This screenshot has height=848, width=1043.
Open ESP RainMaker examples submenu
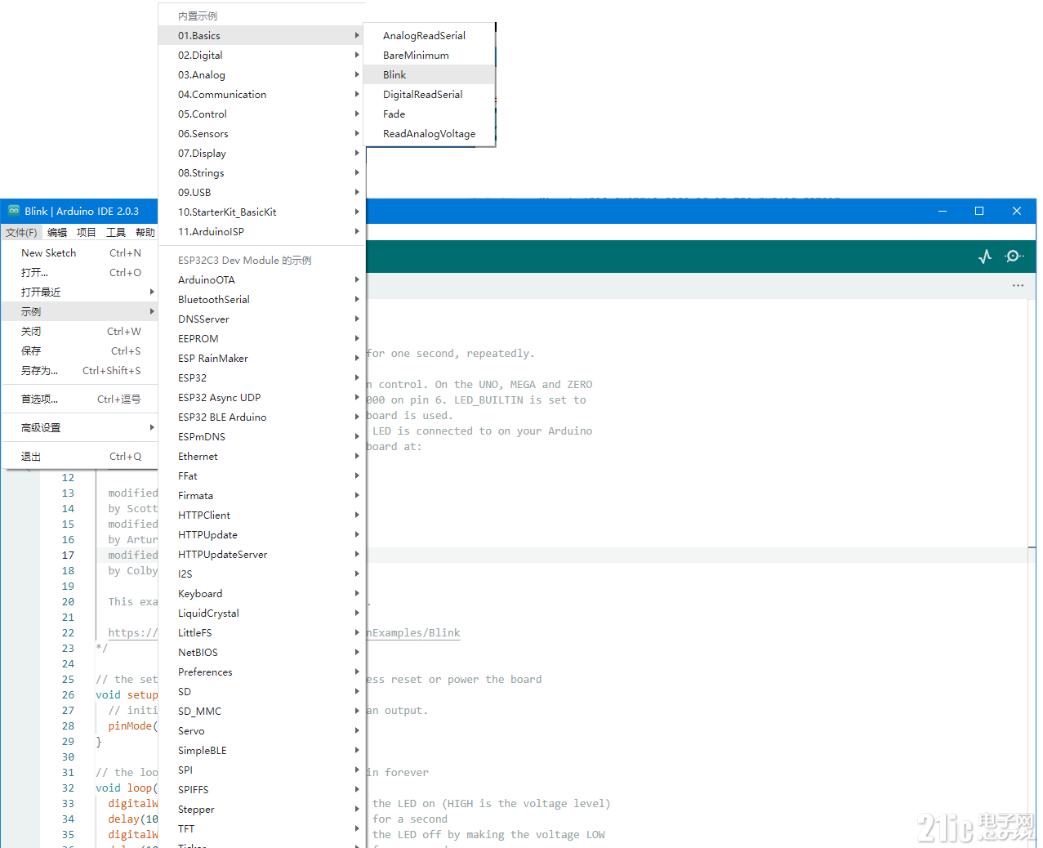tap(261, 359)
